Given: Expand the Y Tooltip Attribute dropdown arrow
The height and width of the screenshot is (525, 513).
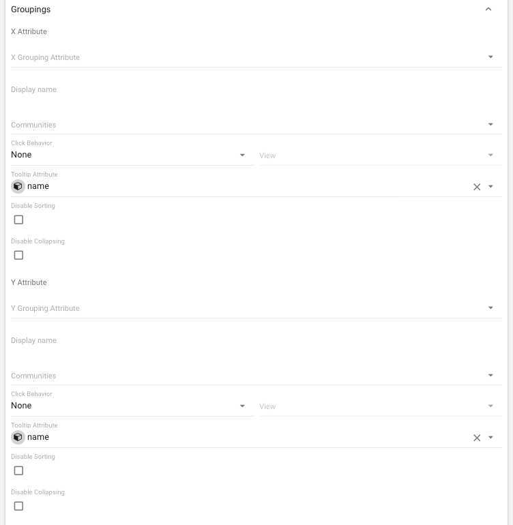Looking at the screenshot, I should pos(490,438).
